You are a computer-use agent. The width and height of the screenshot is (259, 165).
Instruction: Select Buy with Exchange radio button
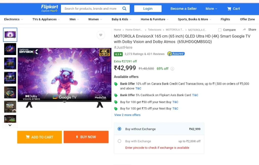coord(119,141)
